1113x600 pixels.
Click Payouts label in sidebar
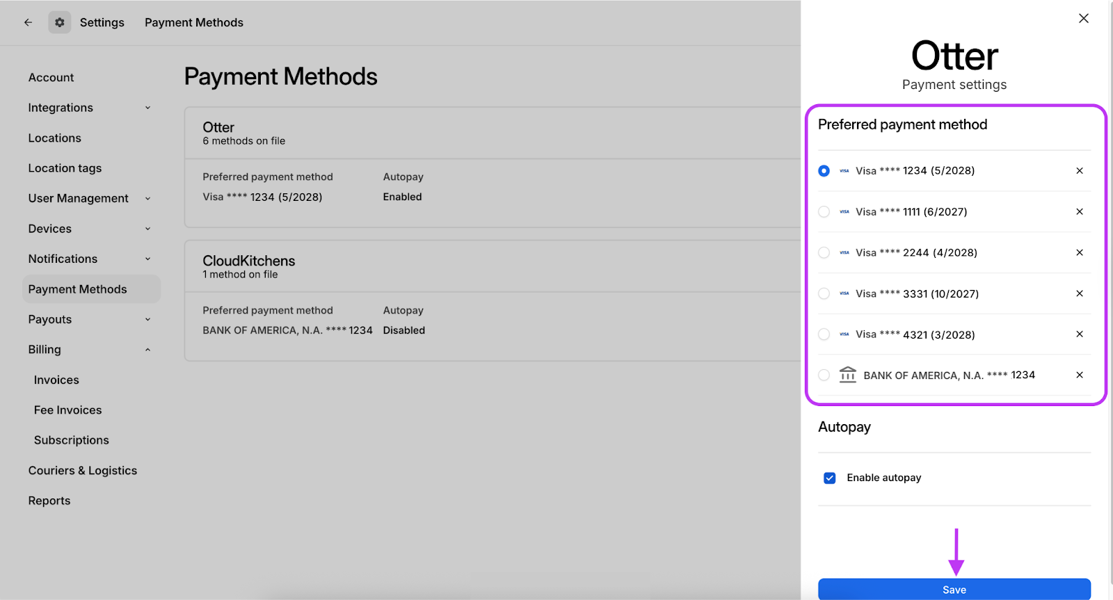(49, 319)
